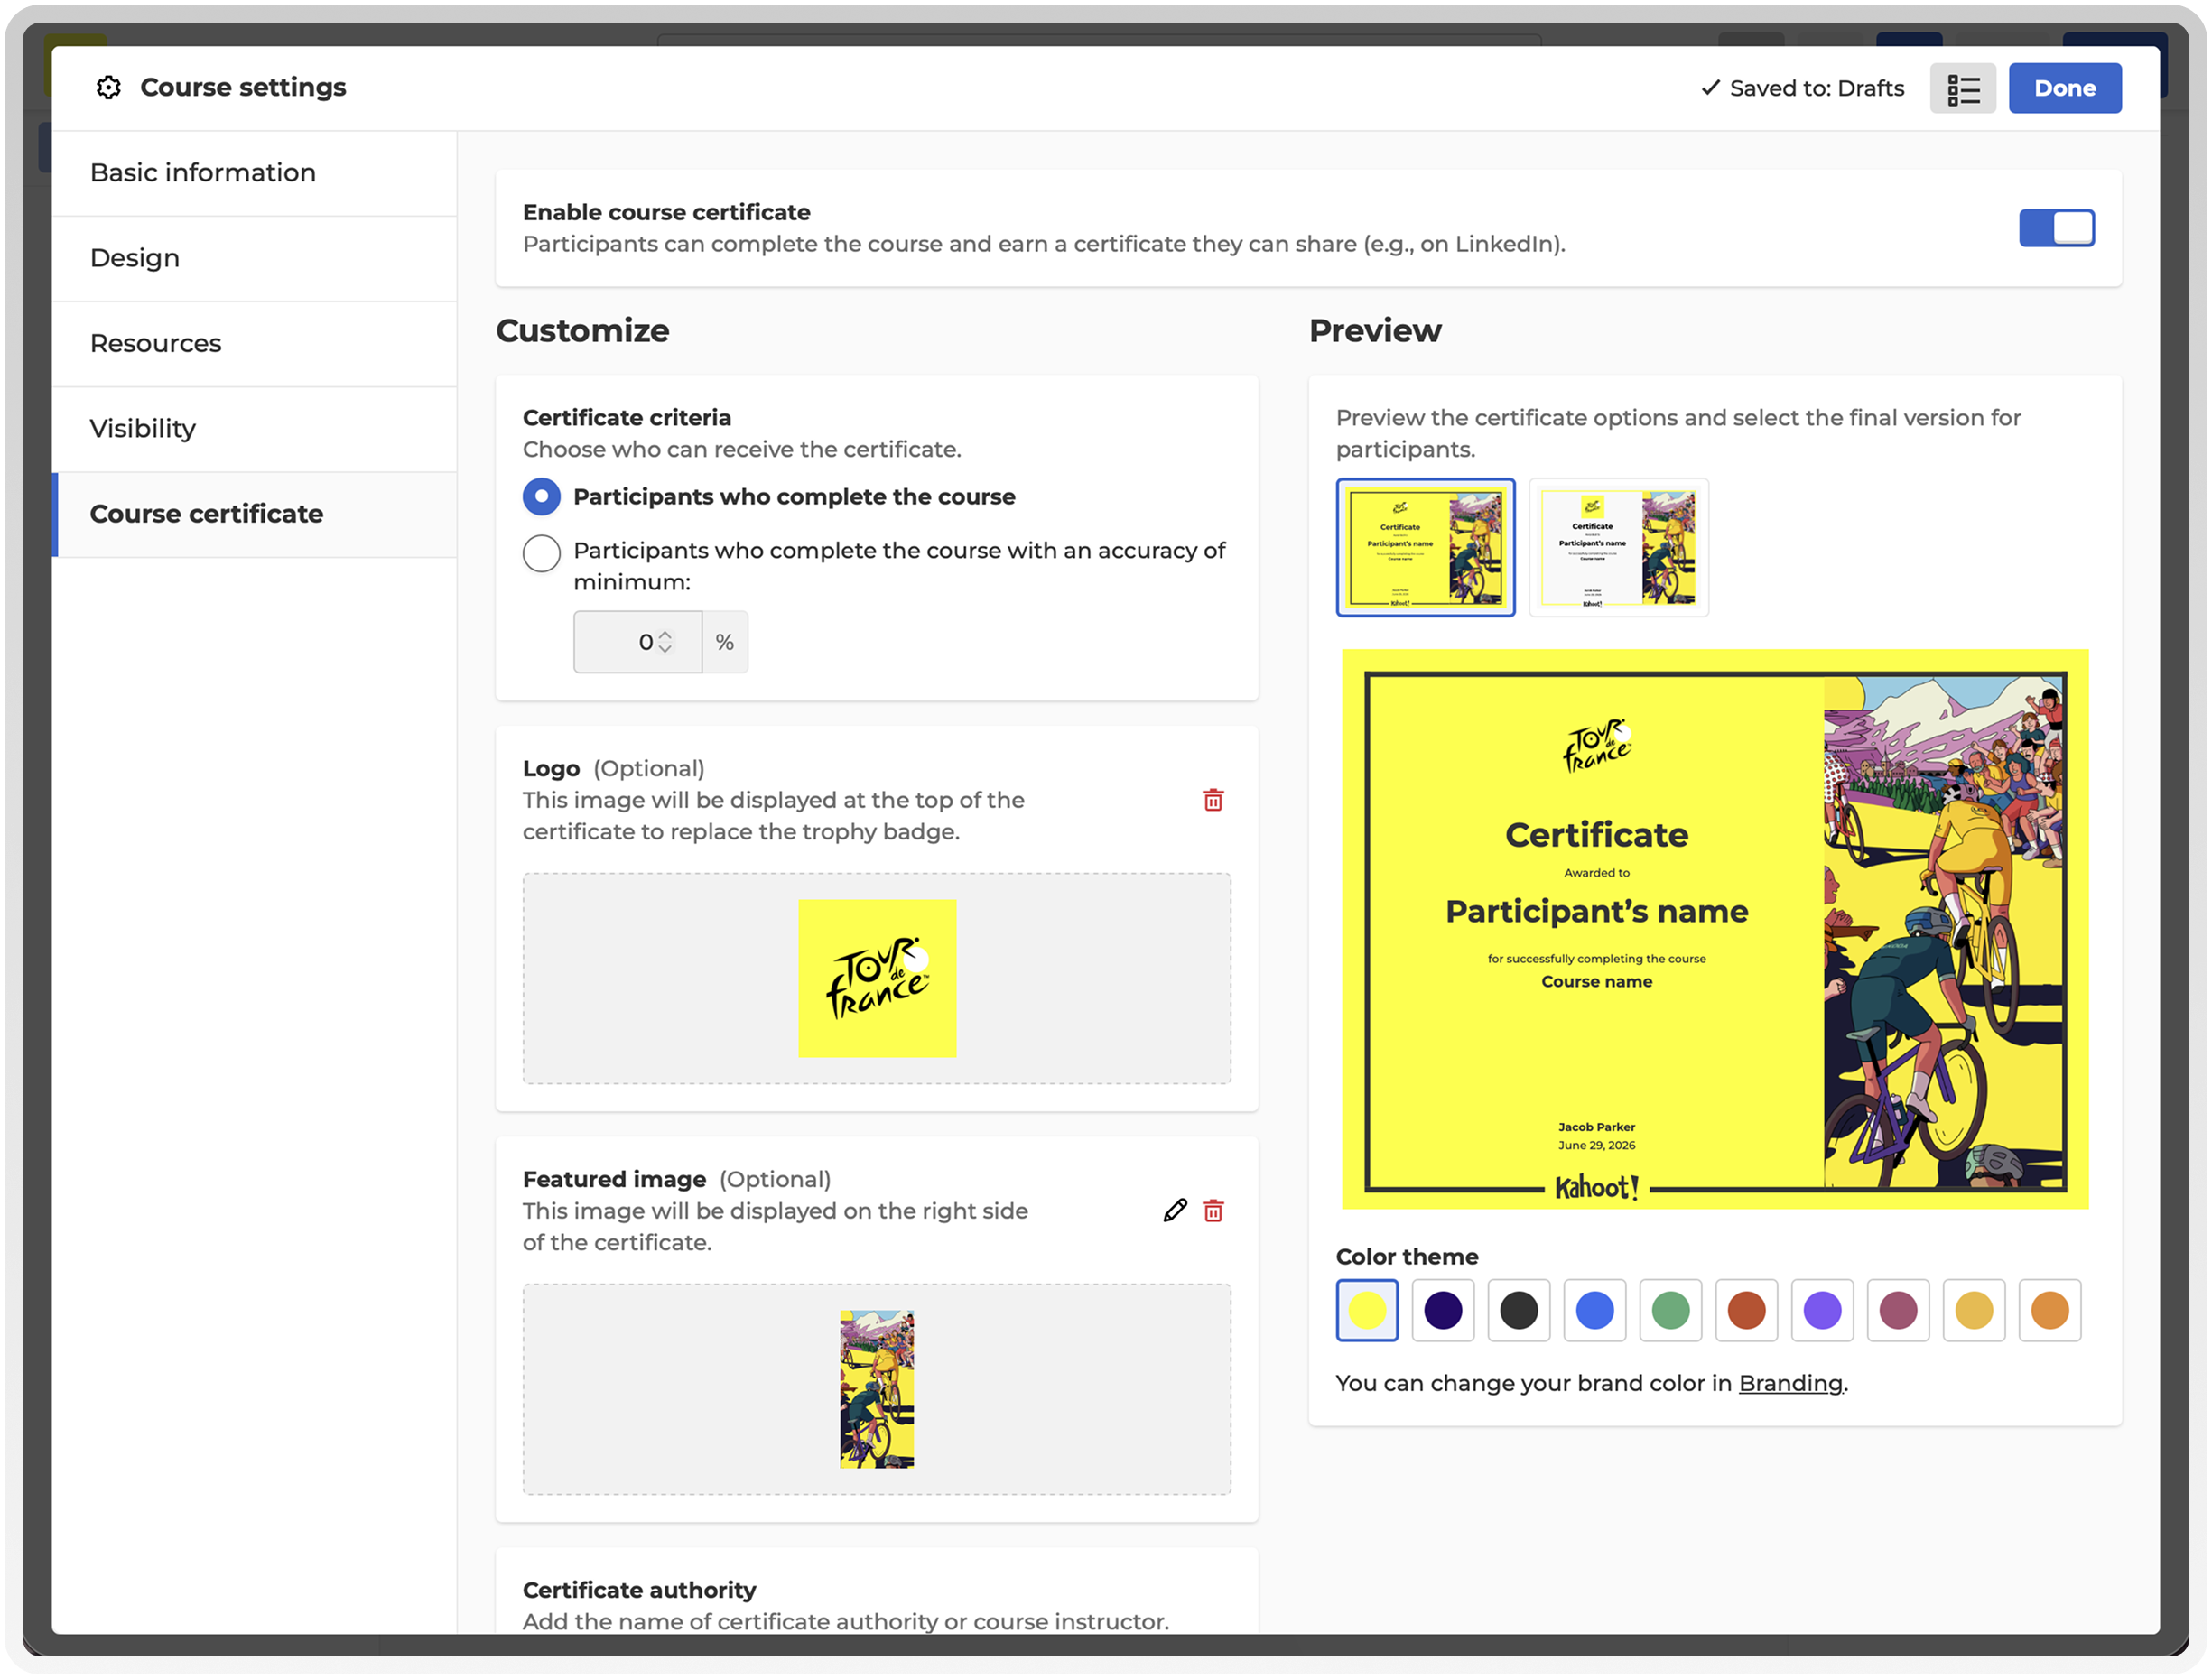This screenshot has height=1679, width=2212.
Task: Choose the rust red color theme swatch
Action: pos(1747,1310)
